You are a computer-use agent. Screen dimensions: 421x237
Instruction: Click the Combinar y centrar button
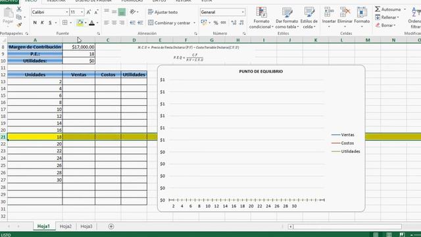pos(169,23)
